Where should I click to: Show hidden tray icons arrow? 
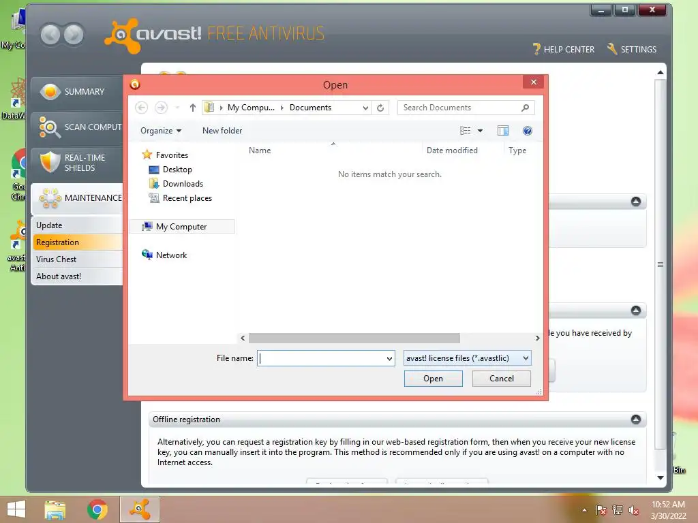[584, 510]
